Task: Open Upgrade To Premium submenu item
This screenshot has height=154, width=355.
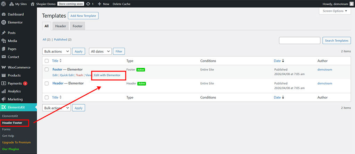Action: point(16,143)
